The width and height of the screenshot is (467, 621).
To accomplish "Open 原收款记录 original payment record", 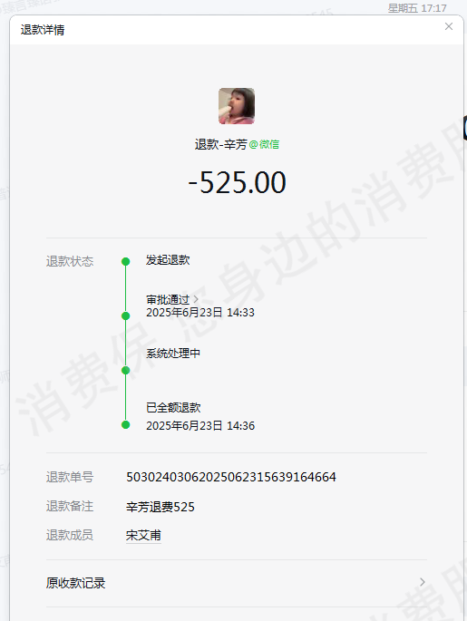I will pos(236,583).
